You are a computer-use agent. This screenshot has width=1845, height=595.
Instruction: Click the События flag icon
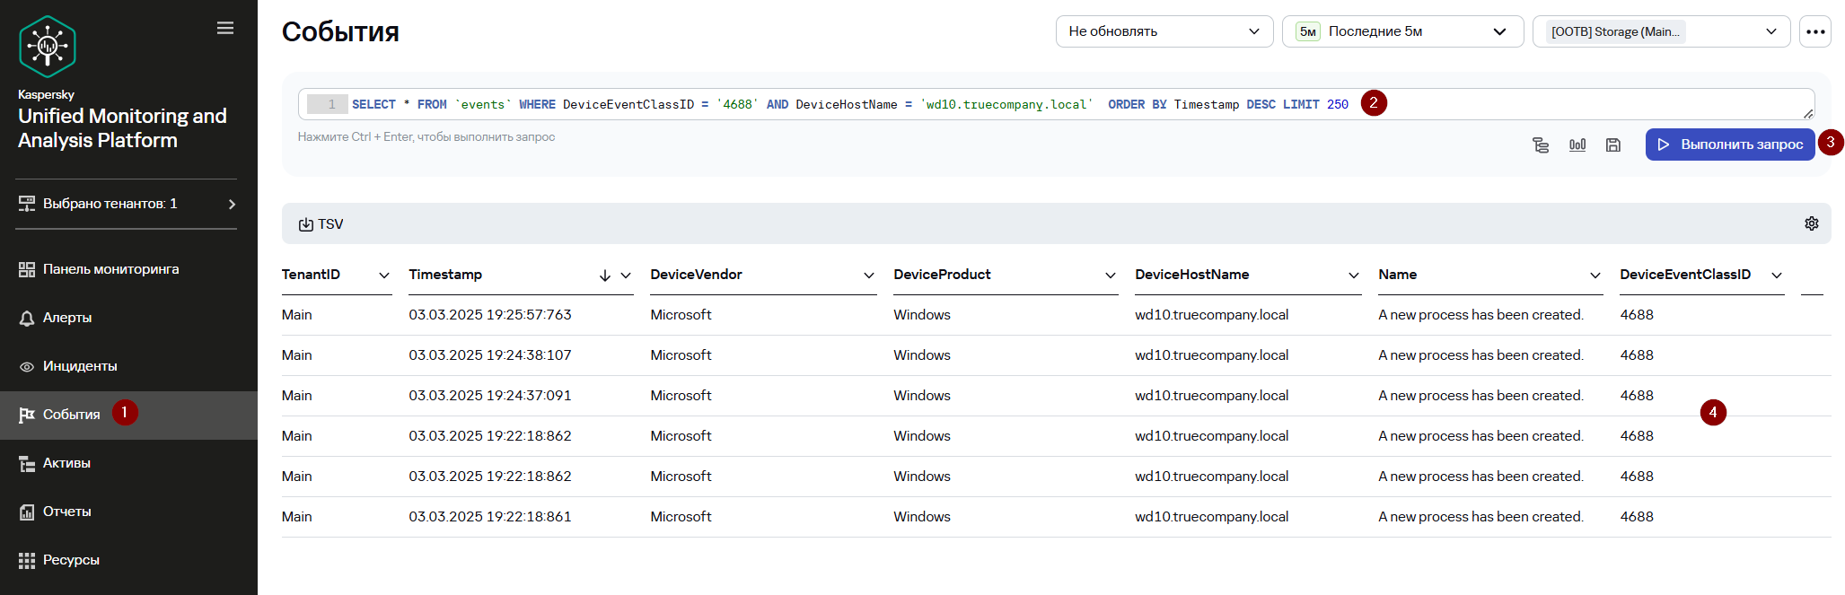point(27,415)
